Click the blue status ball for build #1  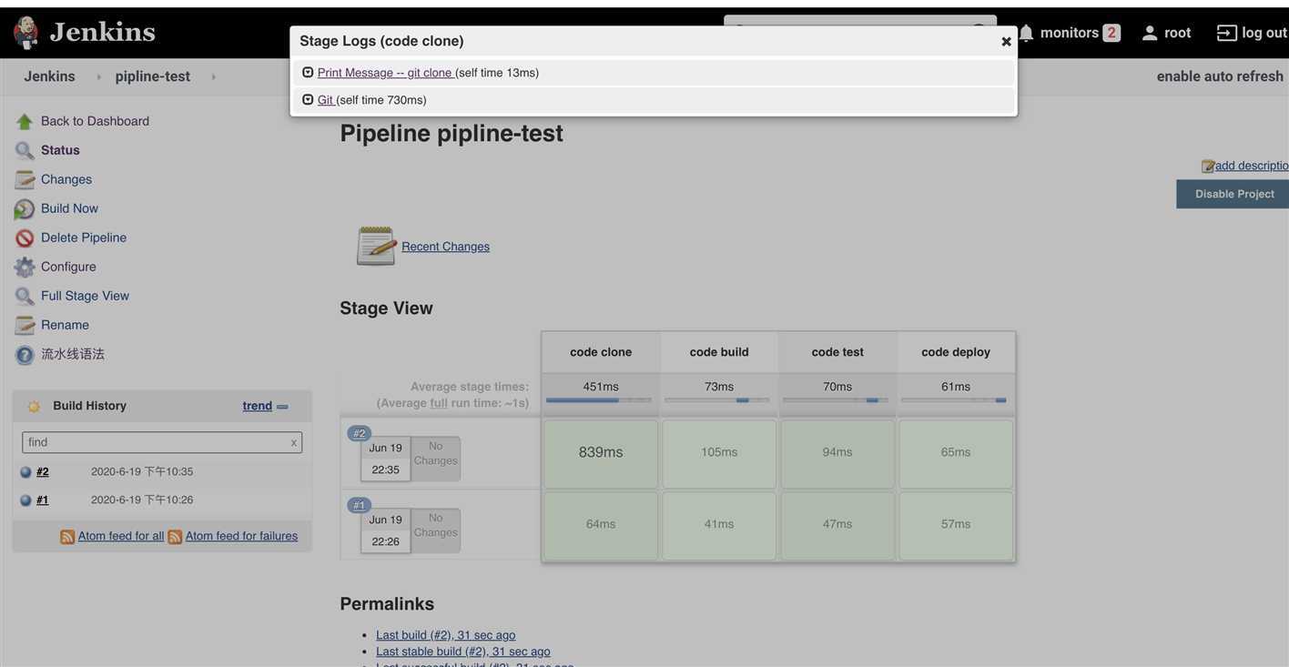25,500
